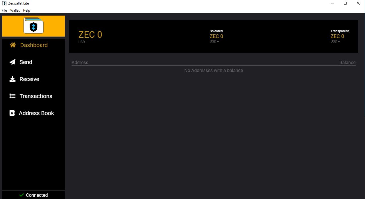Select the Send paper plane icon

tap(12, 62)
